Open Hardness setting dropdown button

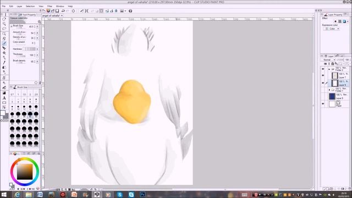click(37, 49)
